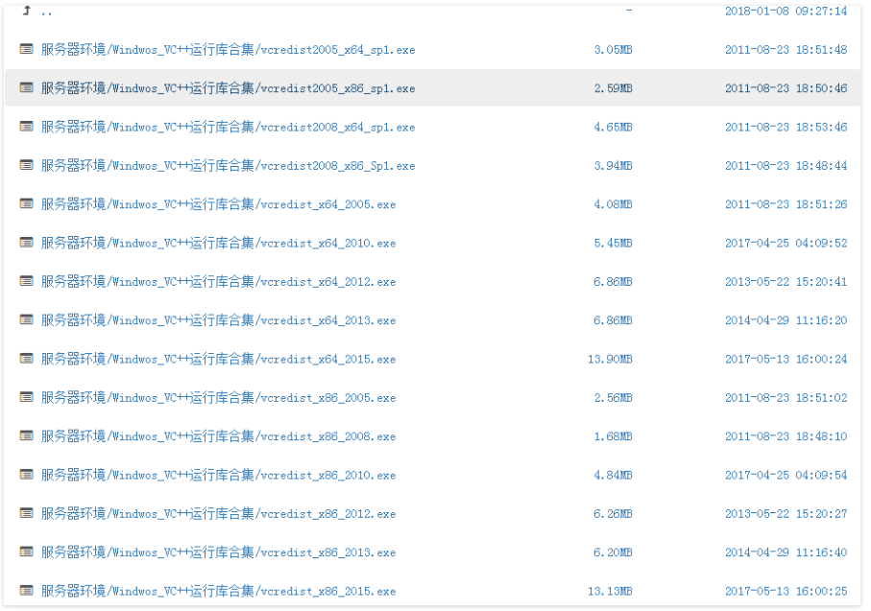Click the 2018-01-08 09:27:14 timestamp
Screen dimensions: 871x611
[x=786, y=12]
